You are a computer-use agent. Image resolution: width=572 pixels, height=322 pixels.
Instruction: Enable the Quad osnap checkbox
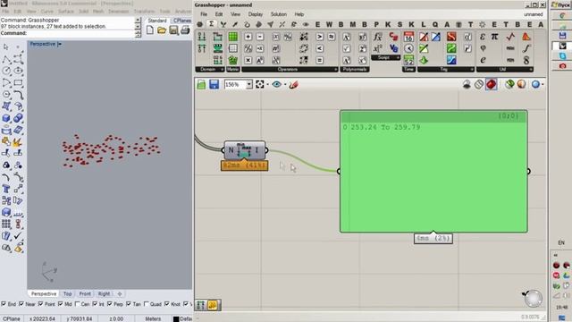click(146, 304)
